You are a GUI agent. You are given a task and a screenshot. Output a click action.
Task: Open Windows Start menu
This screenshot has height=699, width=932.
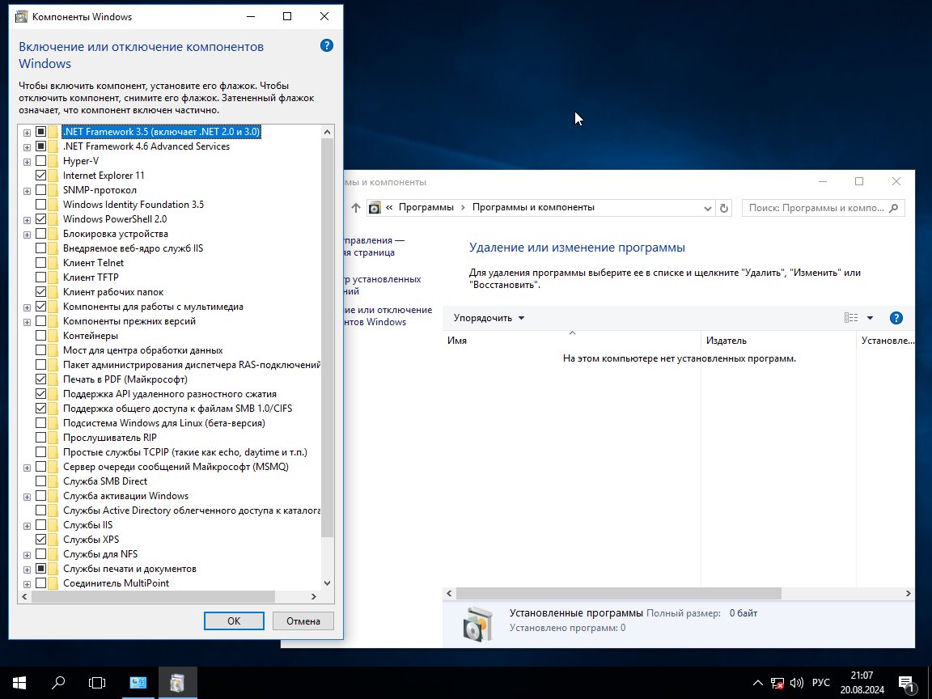pyautogui.click(x=19, y=682)
